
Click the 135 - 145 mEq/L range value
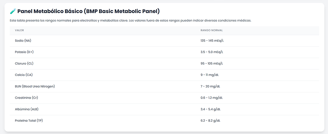point(212,41)
